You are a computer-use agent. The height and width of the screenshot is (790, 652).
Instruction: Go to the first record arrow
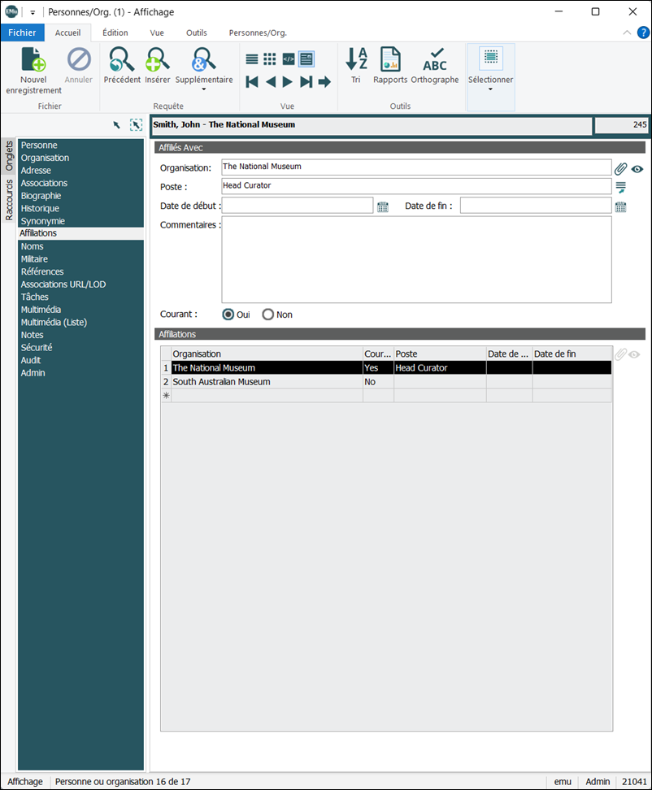click(x=252, y=81)
